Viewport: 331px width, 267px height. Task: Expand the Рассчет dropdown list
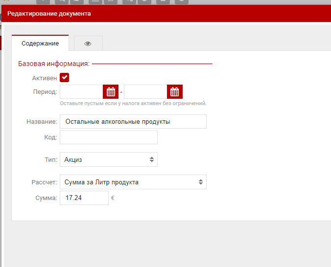point(133,182)
